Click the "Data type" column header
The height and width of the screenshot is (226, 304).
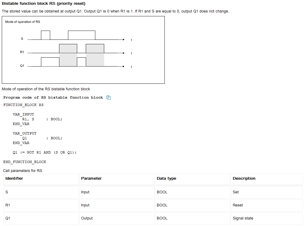[167, 178]
